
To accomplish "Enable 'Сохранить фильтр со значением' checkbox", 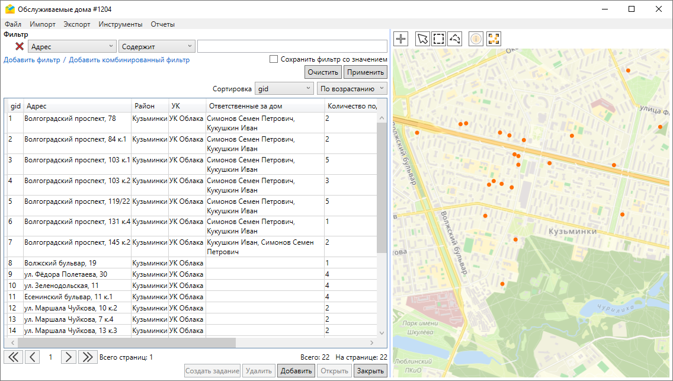I will click(x=274, y=59).
